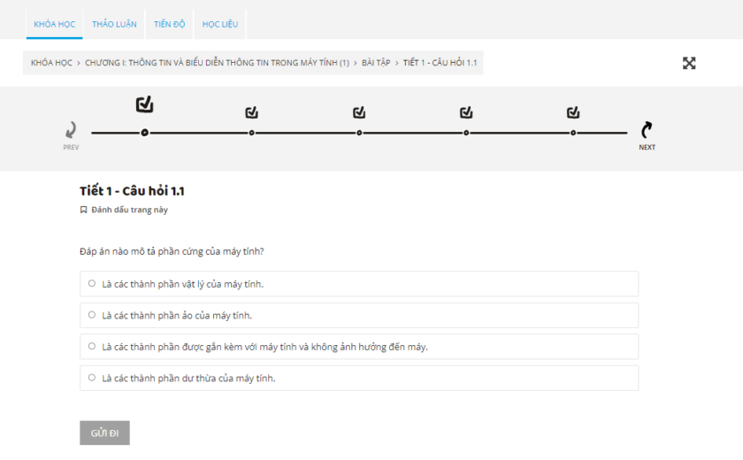Click the BÀI TẬP breadcrumb link

[x=376, y=63]
